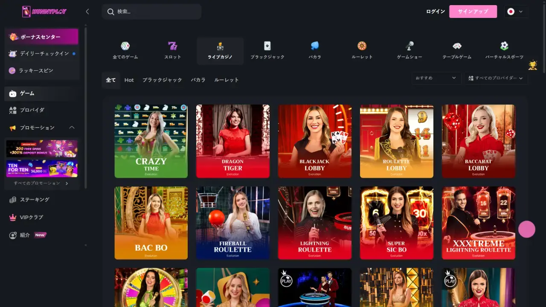Click the HunnyPlay logo
The height and width of the screenshot is (307, 546).
[x=44, y=12]
